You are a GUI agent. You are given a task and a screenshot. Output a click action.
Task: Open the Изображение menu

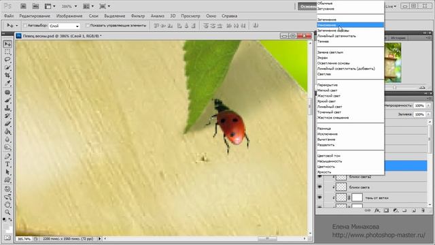(x=69, y=16)
